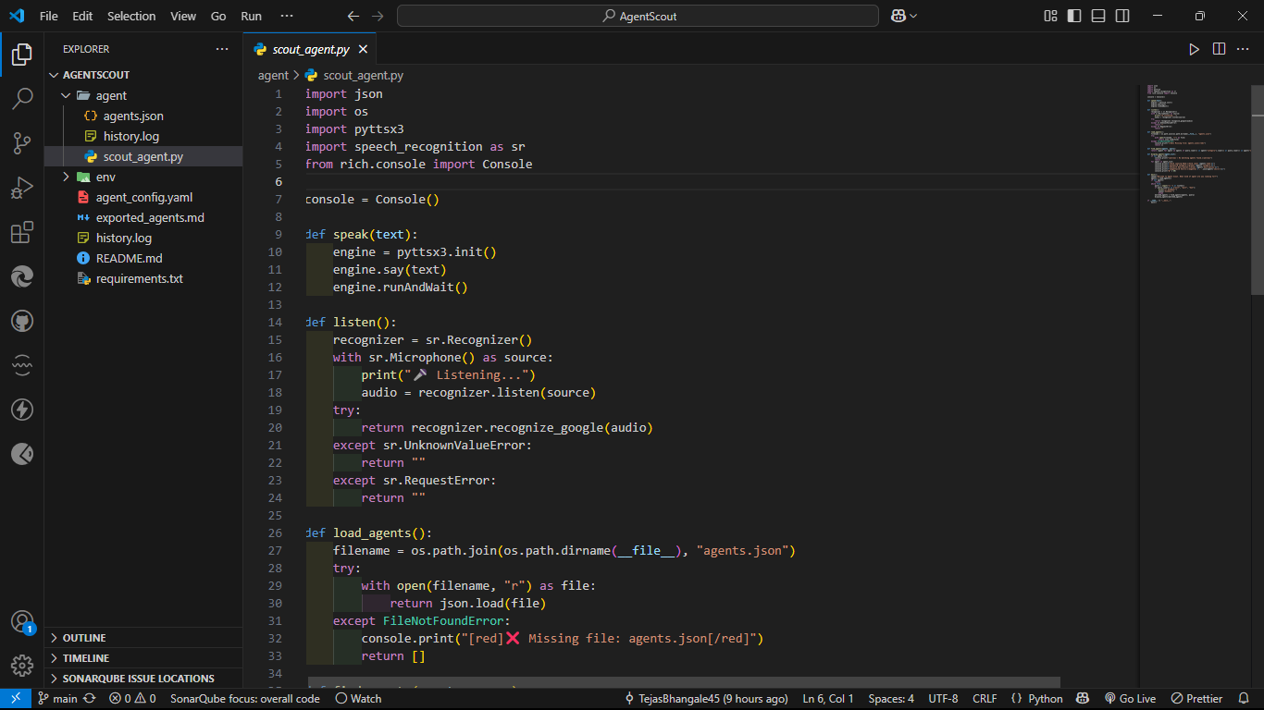Open Run and Debug panel

[22, 189]
